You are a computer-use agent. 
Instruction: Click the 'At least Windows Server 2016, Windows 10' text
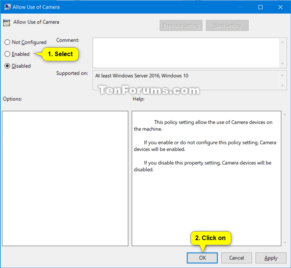(x=142, y=76)
